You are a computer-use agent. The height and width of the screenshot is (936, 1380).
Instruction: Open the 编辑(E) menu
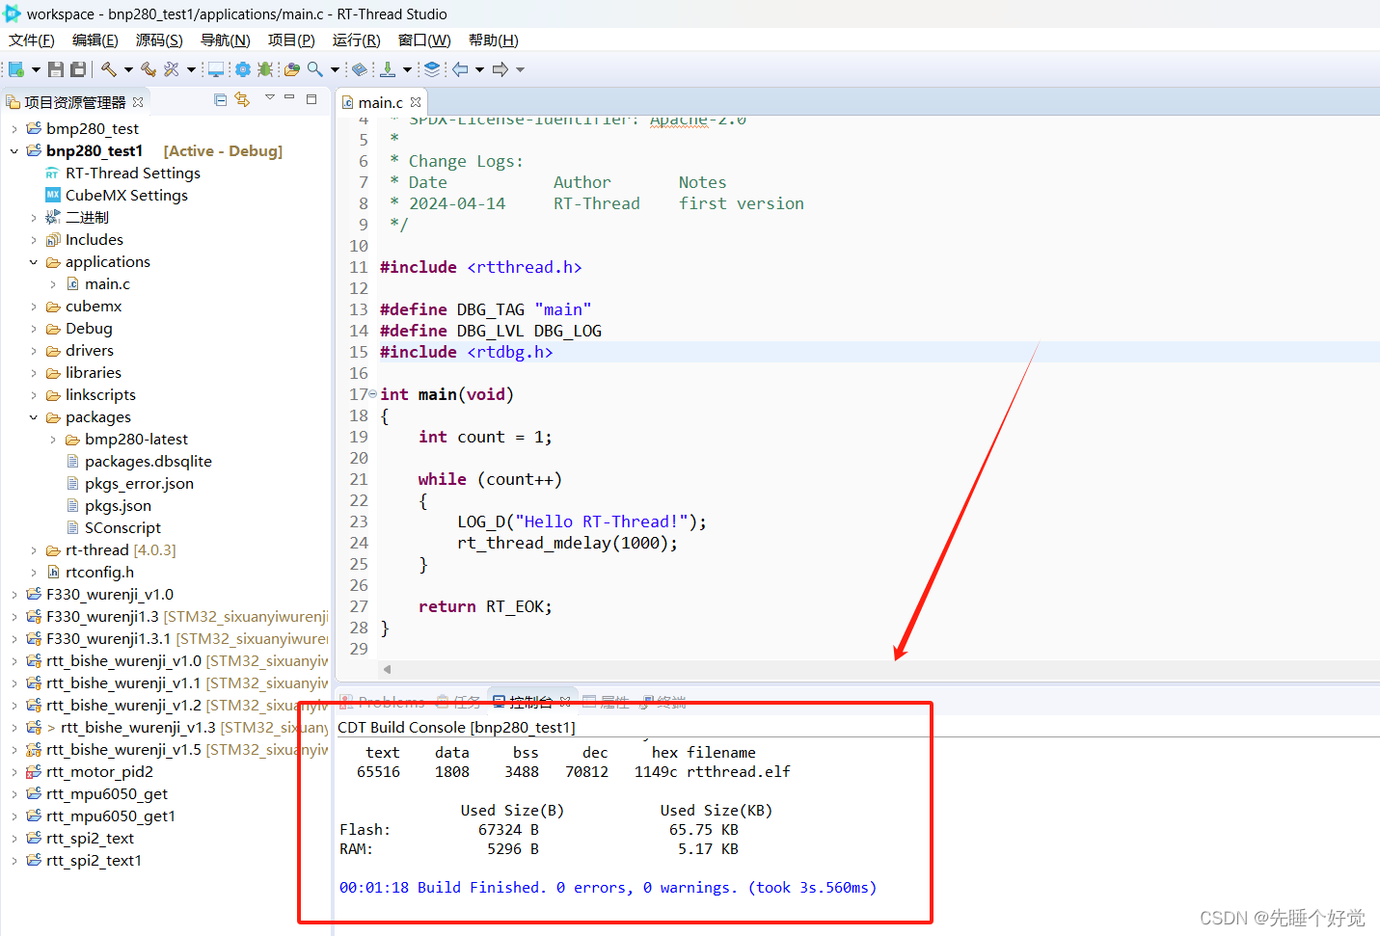pos(95,40)
